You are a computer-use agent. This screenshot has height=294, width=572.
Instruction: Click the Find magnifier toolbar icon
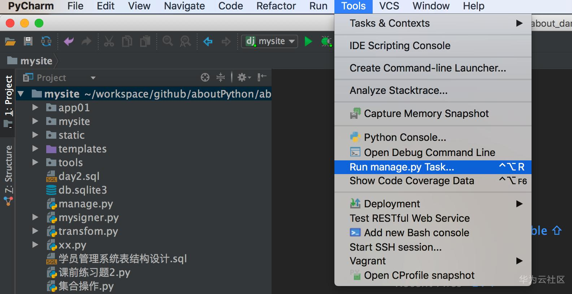click(168, 42)
